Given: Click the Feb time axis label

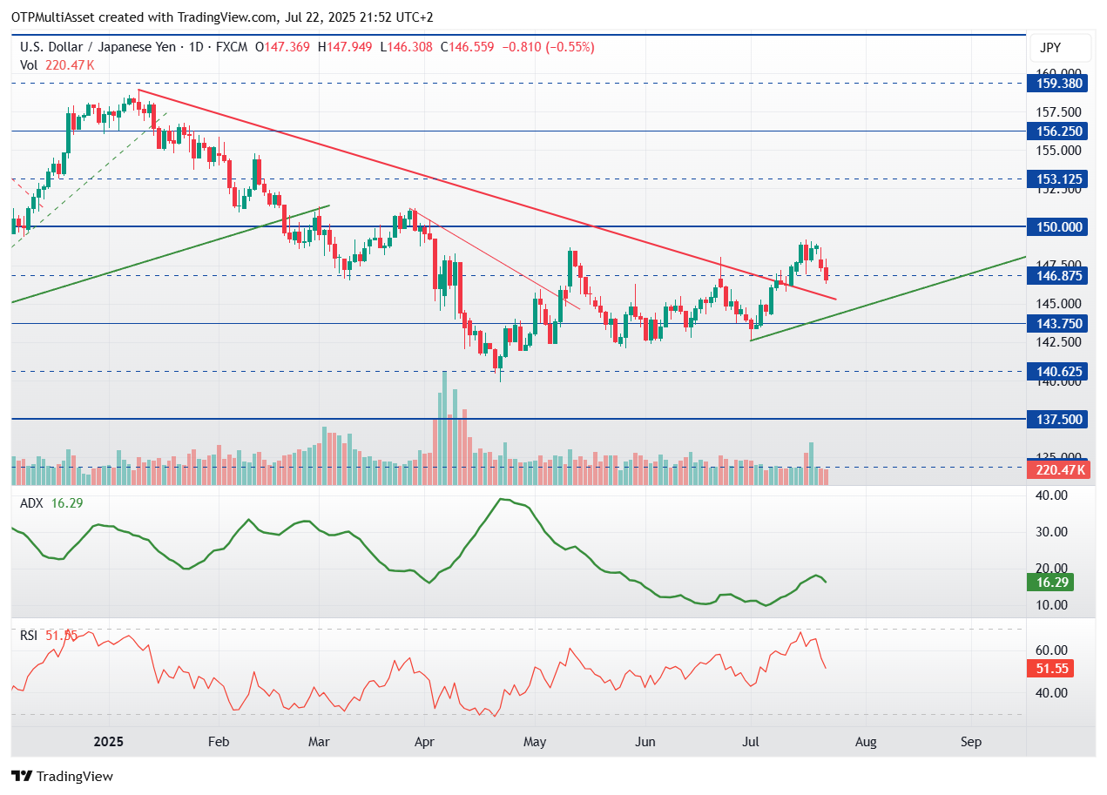Looking at the screenshot, I should [x=218, y=742].
